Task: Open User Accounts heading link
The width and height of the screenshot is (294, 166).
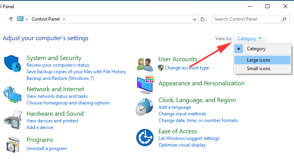Action: [178, 59]
